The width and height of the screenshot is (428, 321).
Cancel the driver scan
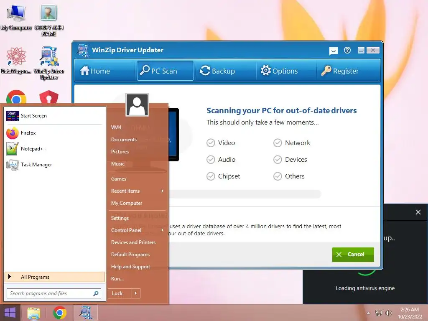point(353,255)
